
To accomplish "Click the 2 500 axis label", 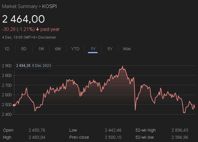I will 7,105.
